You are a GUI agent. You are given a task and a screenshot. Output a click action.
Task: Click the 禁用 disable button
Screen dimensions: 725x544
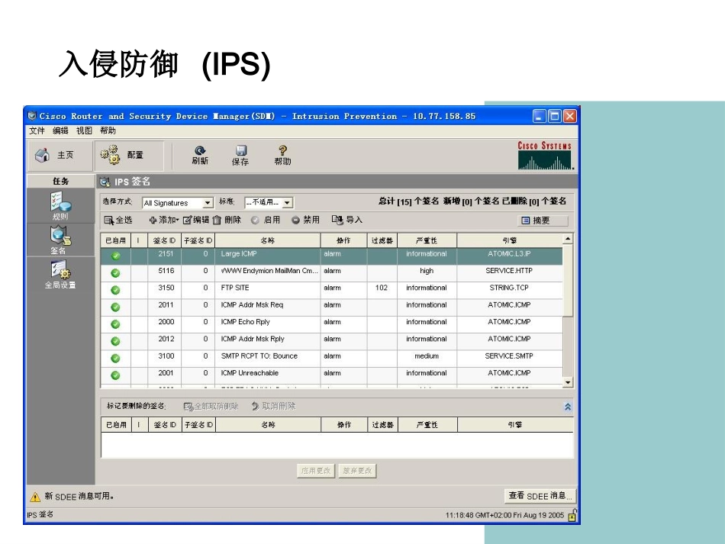[x=305, y=220]
